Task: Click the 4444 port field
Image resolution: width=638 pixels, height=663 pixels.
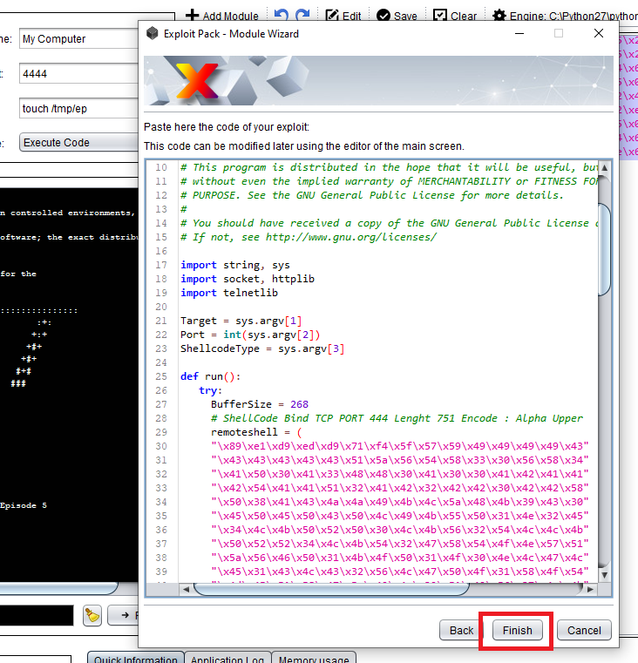Action: coord(78,73)
